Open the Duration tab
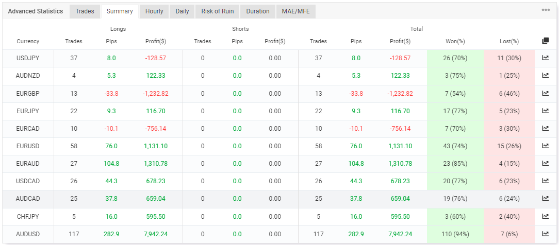Image resolution: width=559 pixels, height=245 pixels. coord(258,11)
